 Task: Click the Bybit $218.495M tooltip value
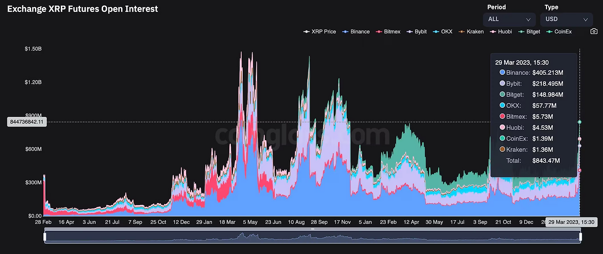point(548,84)
